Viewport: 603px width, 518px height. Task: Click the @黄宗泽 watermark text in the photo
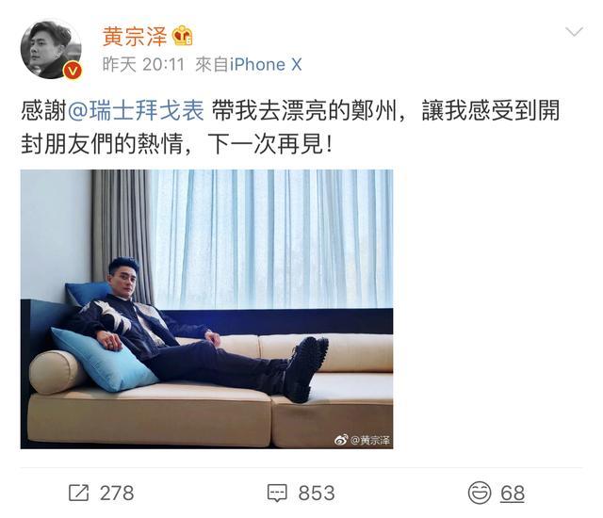(370, 440)
